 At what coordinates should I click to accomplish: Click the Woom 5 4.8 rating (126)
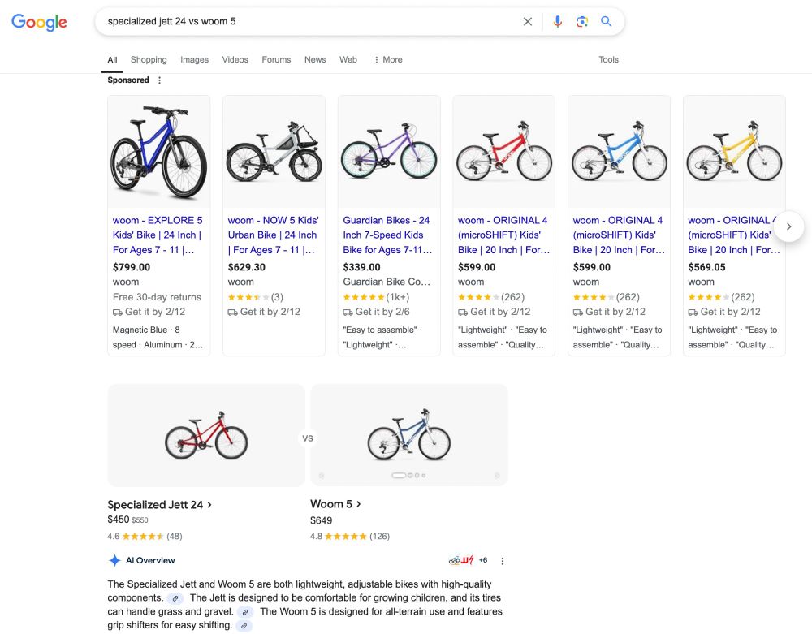pos(350,537)
